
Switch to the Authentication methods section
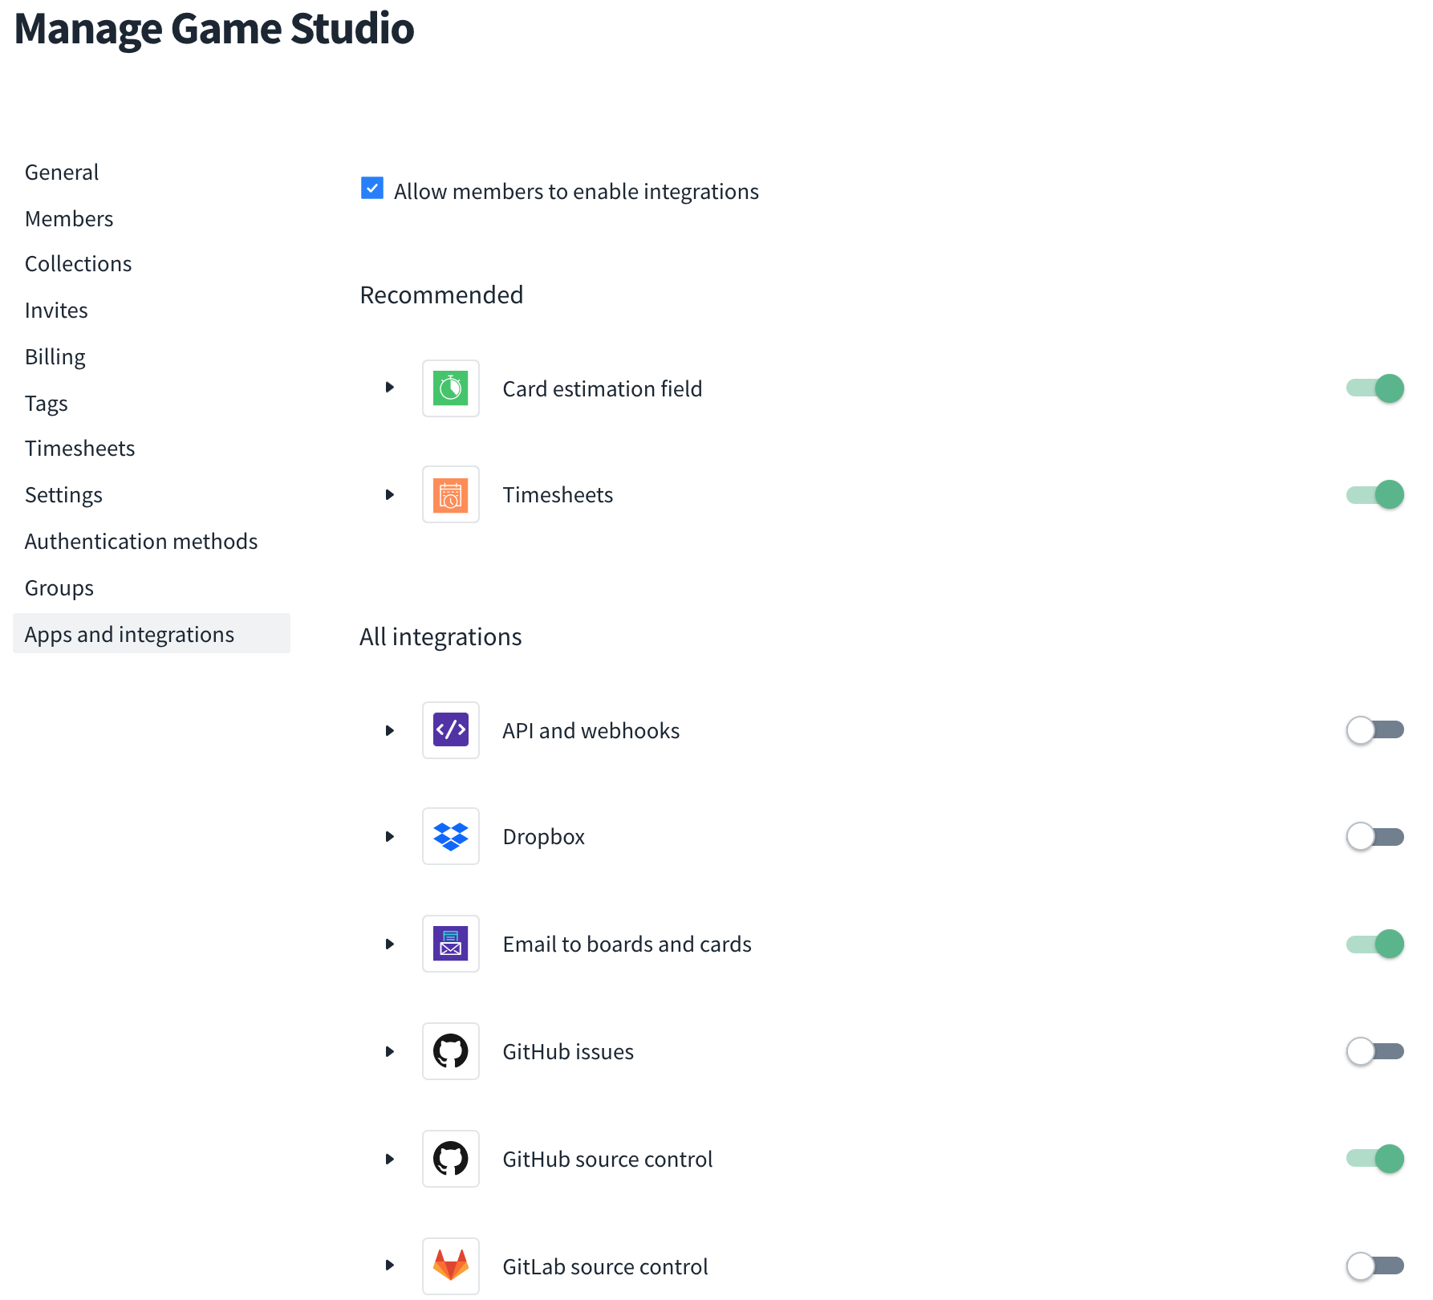click(141, 541)
